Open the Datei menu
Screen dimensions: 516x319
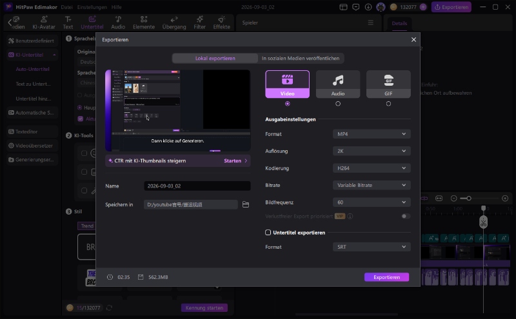[66, 7]
